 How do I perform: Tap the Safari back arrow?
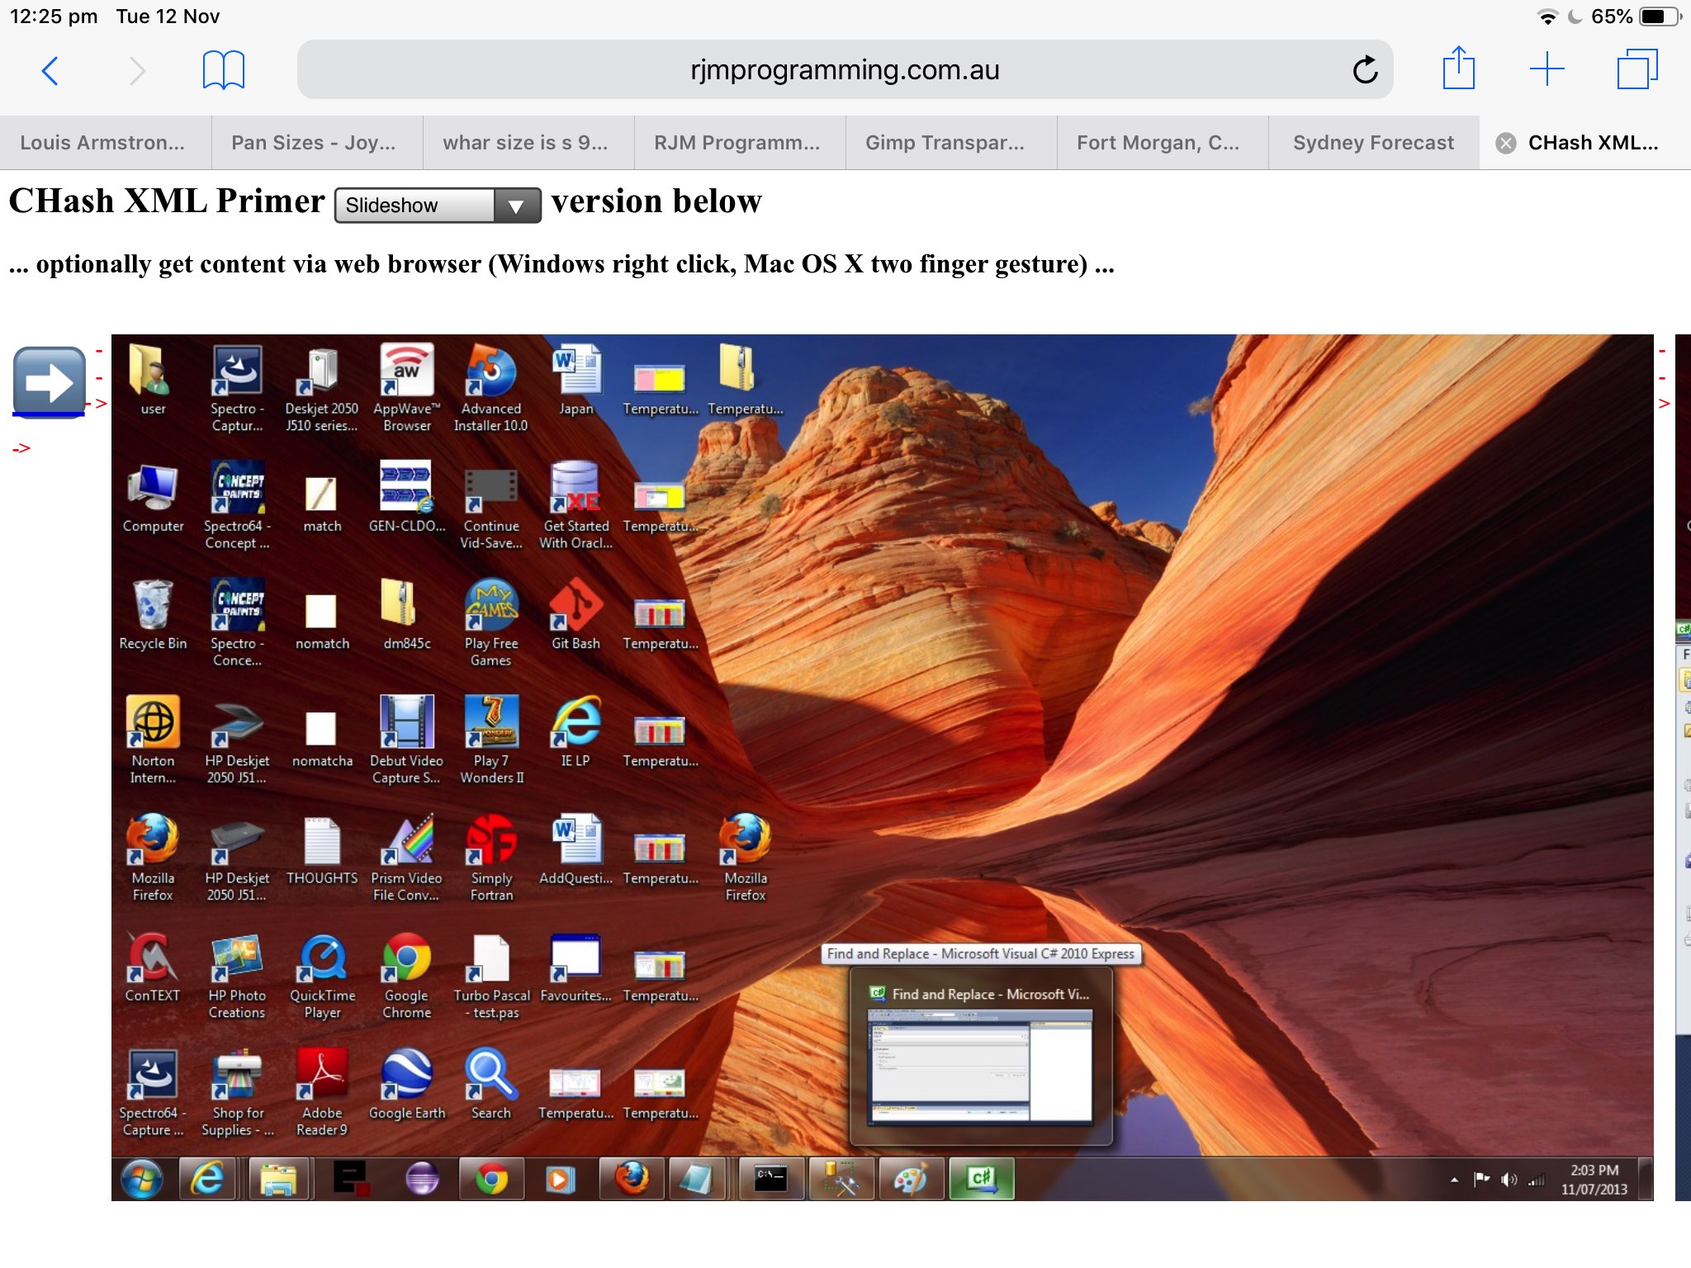[50, 70]
